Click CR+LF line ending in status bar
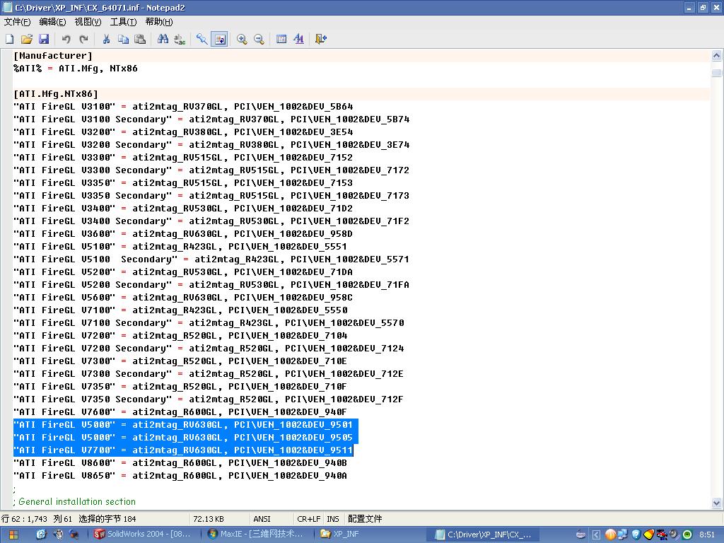This screenshot has height=543, width=724. (309, 519)
